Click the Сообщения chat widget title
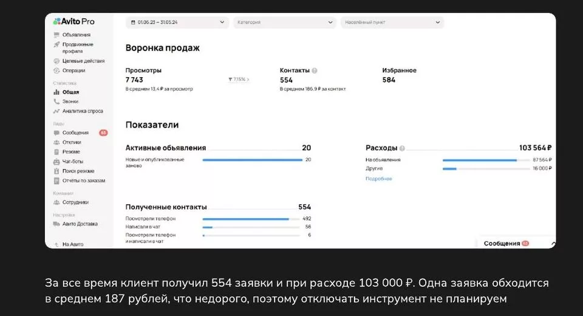The width and height of the screenshot is (583, 316). click(x=502, y=244)
